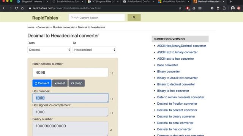Click Hex signed 2's complement field
This screenshot has width=243, height=136.
70,112
